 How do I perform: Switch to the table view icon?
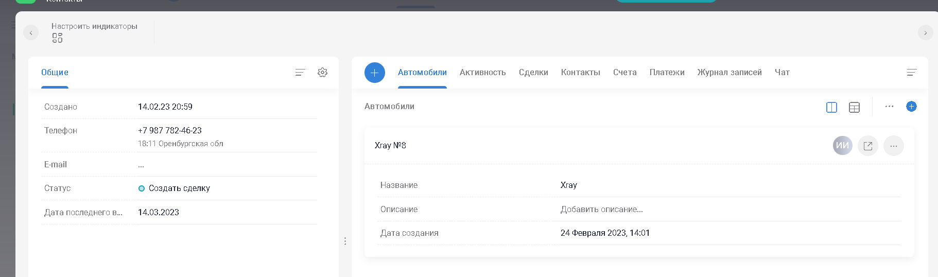(854, 107)
